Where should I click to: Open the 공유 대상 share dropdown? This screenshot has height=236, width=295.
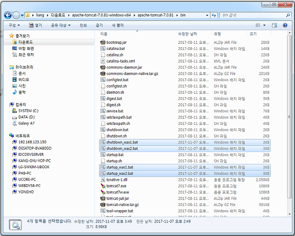(x=61, y=25)
